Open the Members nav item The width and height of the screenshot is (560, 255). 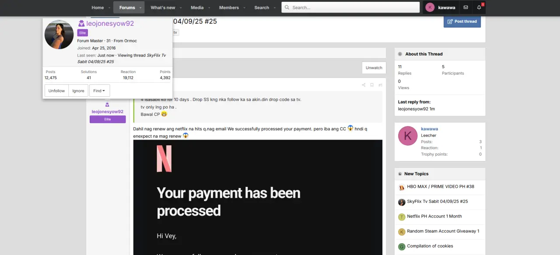pyautogui.click(x=229, y=7)
